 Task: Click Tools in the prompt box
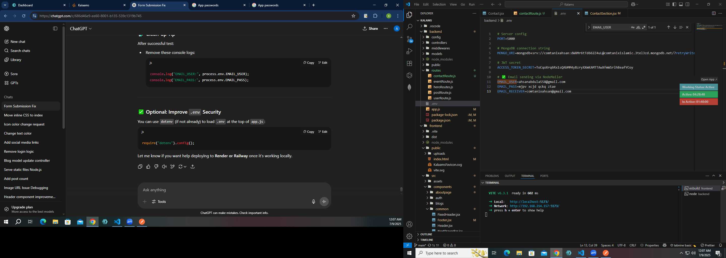click(x=159, y=202)
